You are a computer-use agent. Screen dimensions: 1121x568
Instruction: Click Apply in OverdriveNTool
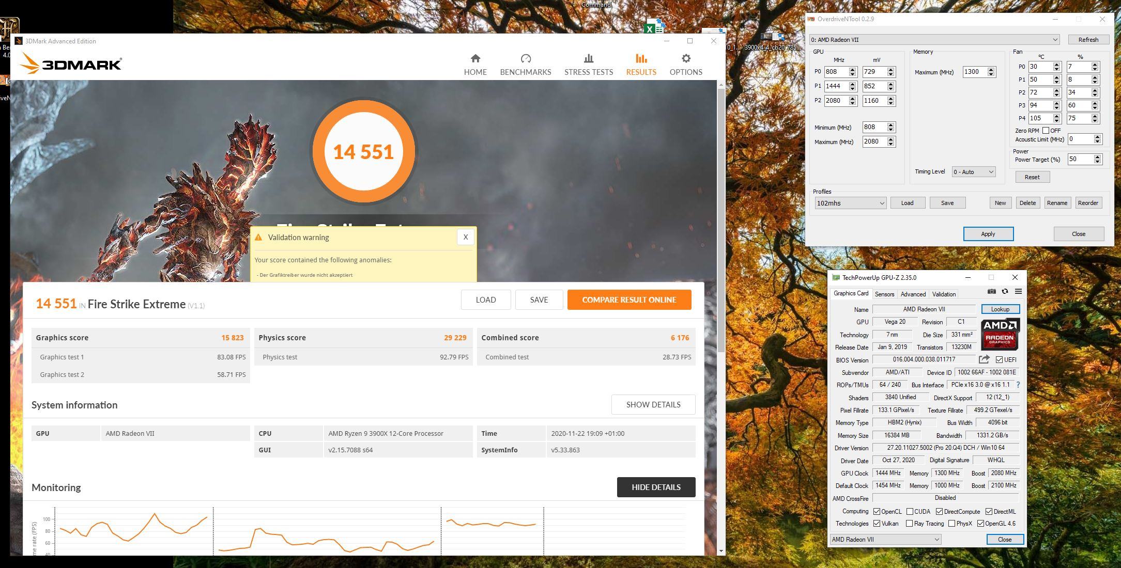pyautogui.click(x=988, y=234)
